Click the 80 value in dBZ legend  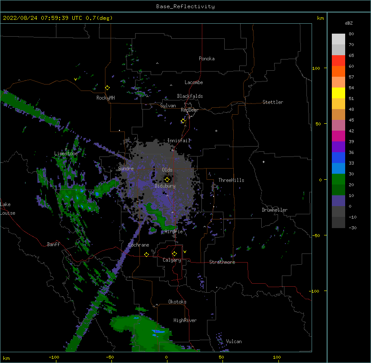click(351, 34)
